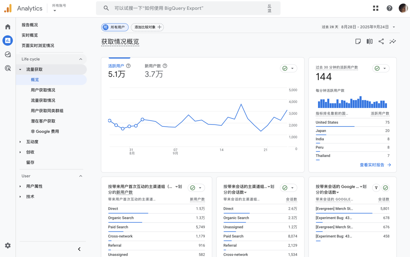
Task: Open the Google apps grid icon
Action: click(x=376, y=8)
